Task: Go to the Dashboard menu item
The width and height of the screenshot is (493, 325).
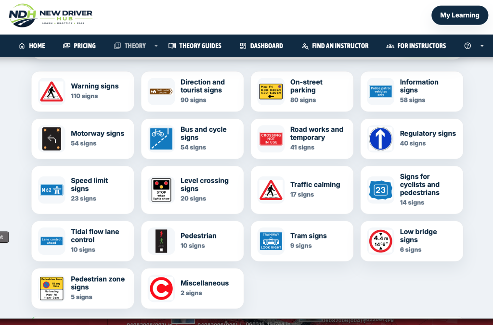Action: (x=261, y=46)
